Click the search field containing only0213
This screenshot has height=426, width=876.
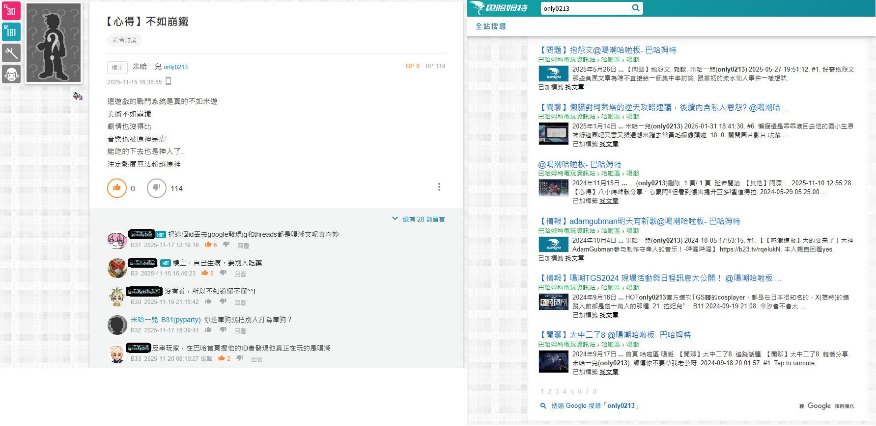(x=585, y=8)
